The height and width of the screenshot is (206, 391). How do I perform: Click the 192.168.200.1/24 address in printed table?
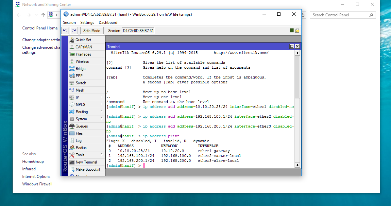click(136, 161)
